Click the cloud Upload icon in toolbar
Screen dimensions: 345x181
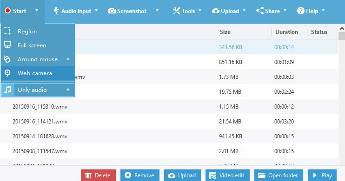tap(216, 11)
